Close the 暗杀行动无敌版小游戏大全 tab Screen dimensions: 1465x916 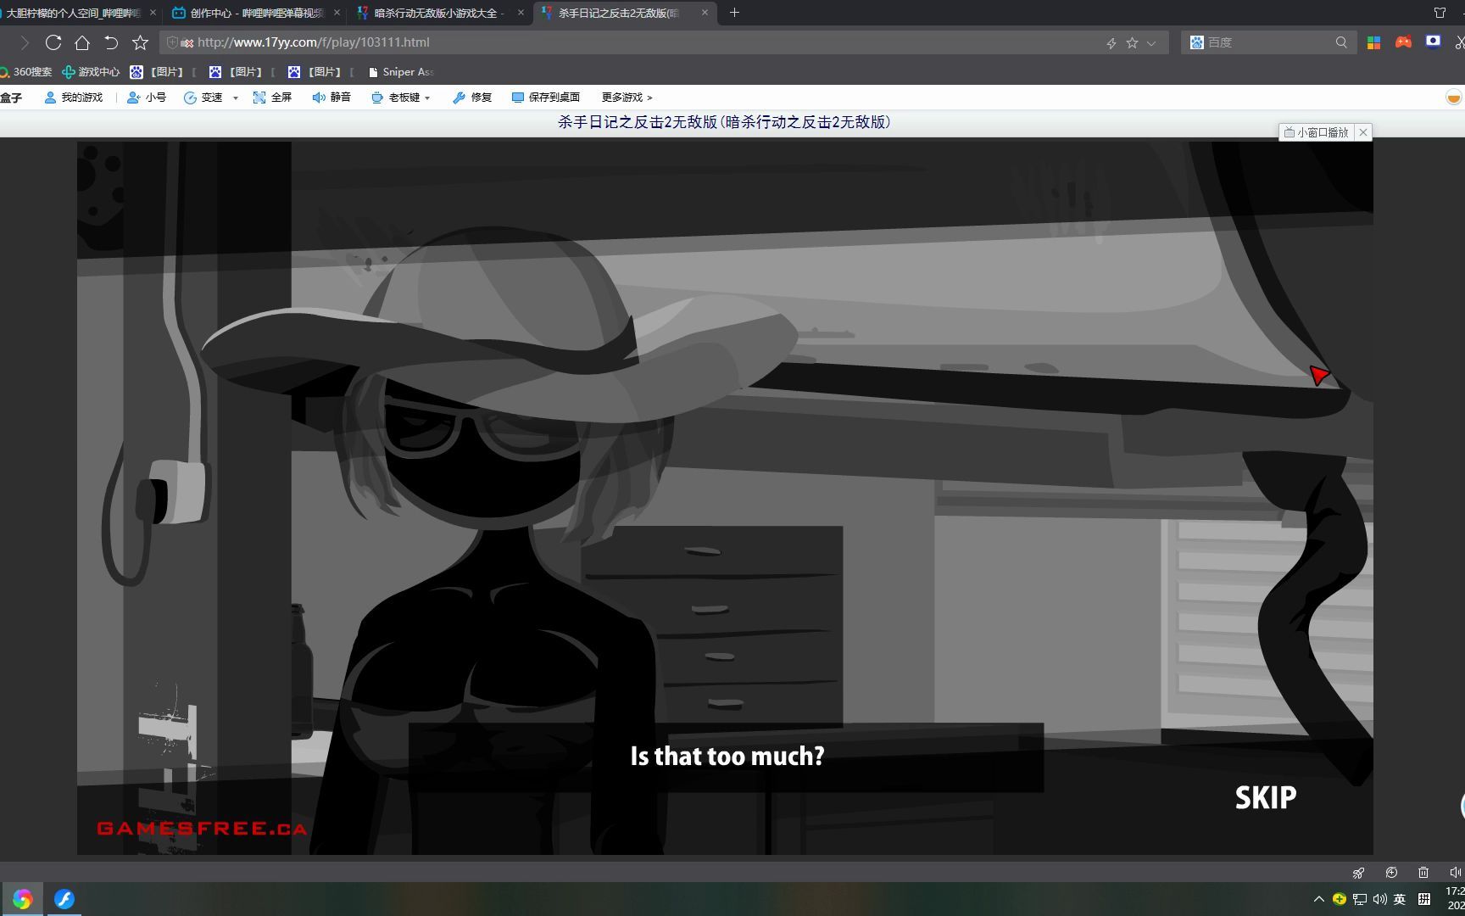click(521, 13)
